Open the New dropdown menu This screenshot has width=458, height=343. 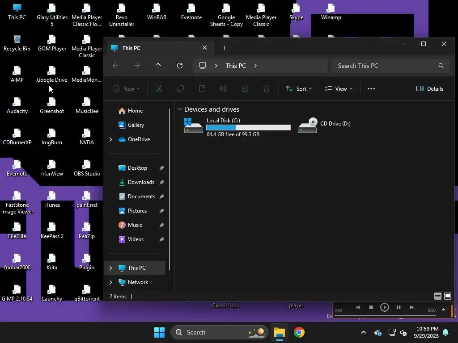pos(126,89)
